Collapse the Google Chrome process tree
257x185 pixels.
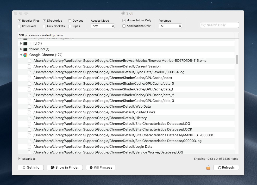click(x=21, y=55)
